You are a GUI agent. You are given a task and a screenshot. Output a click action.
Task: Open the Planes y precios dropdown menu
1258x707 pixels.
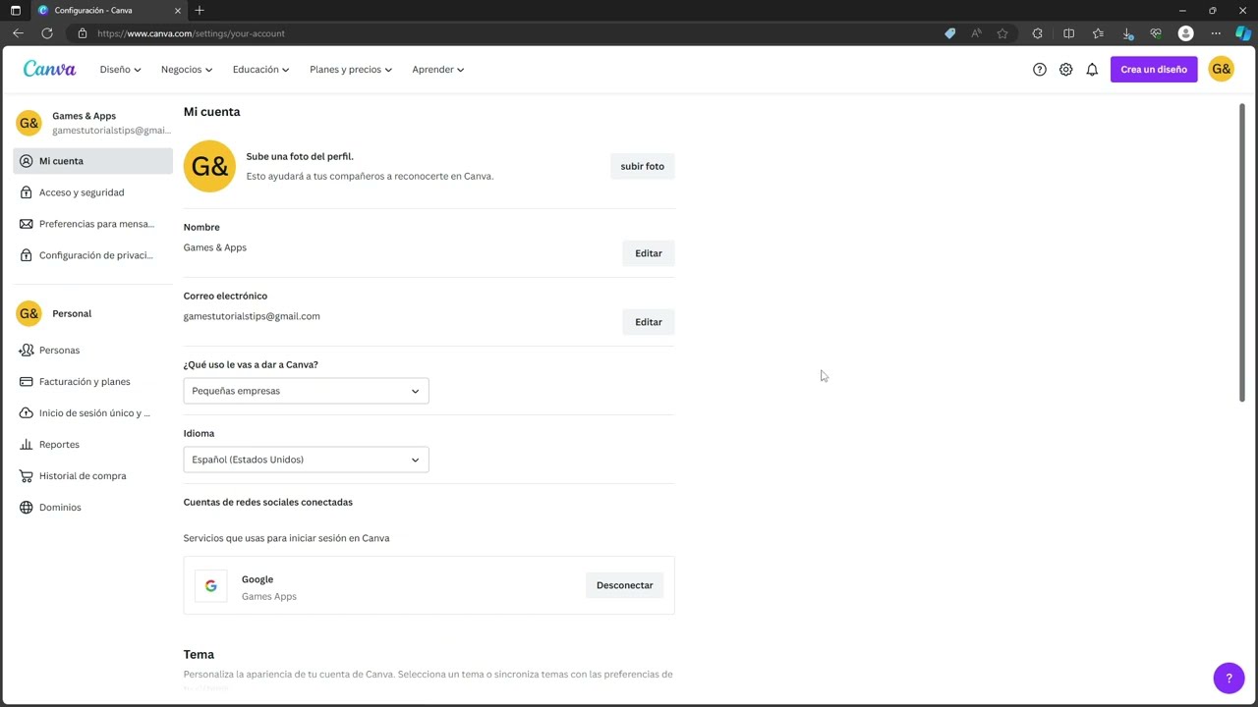tap(351, 70)
